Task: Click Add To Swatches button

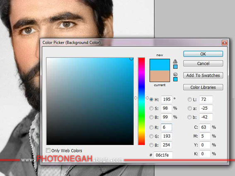Action: pos(203,75)
